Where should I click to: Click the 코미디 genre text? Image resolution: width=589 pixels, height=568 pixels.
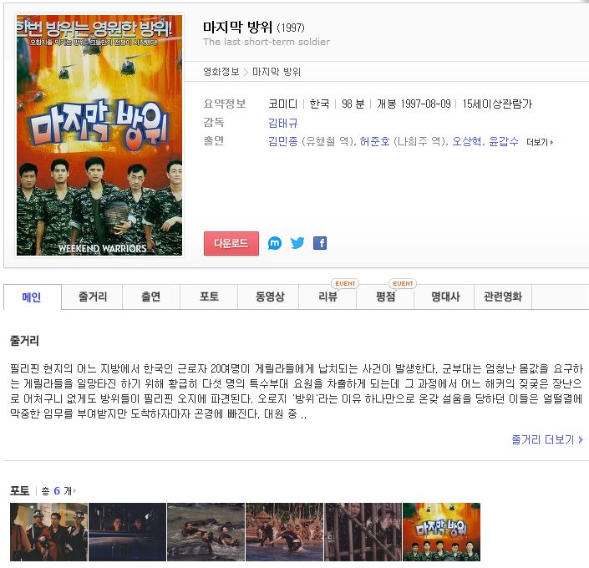[x=283, y=104]
